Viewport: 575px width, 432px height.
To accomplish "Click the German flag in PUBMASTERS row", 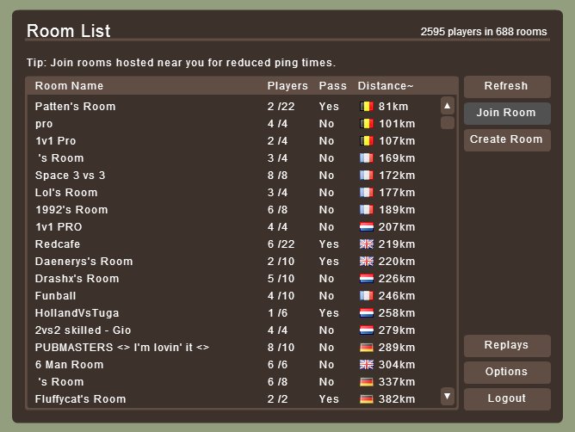I will tap(367, 348).
